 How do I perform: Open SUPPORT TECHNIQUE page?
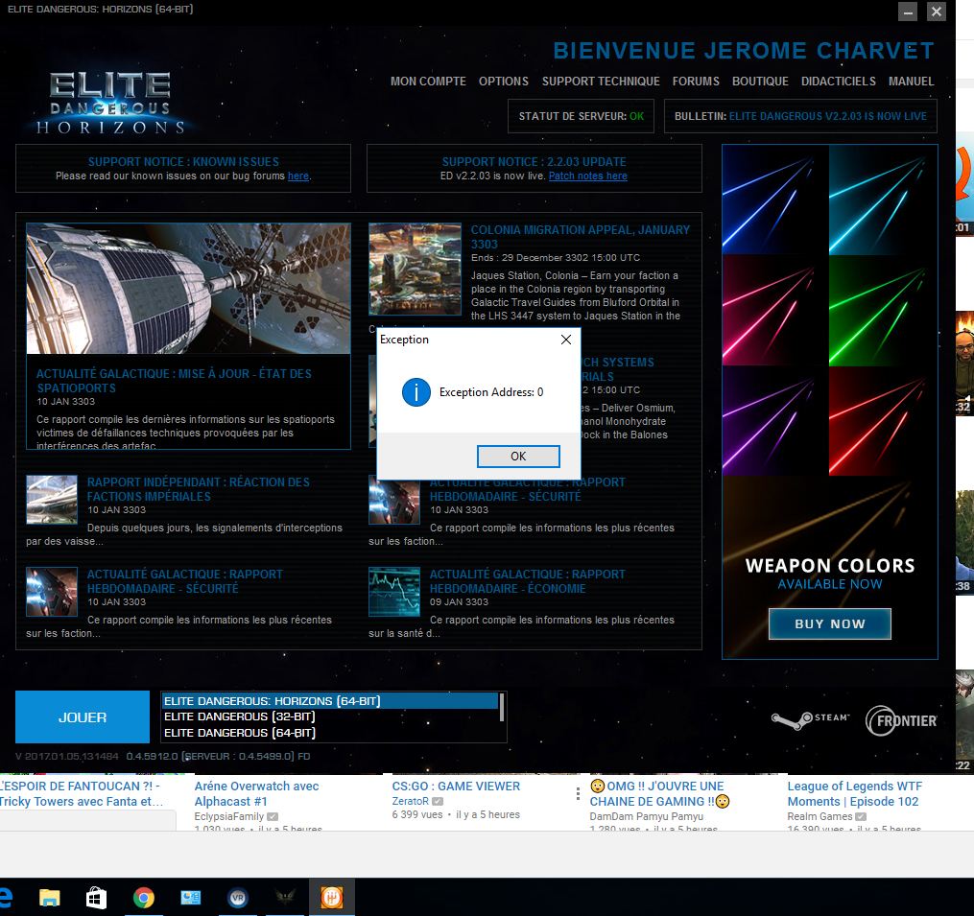(601, 82)
